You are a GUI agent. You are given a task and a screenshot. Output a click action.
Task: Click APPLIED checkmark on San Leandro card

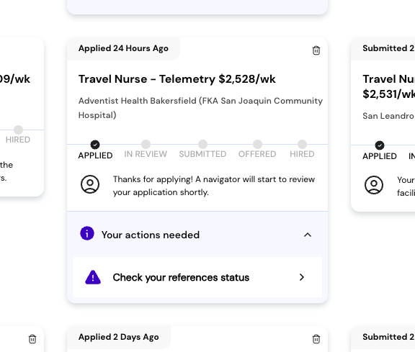point(380,145)
